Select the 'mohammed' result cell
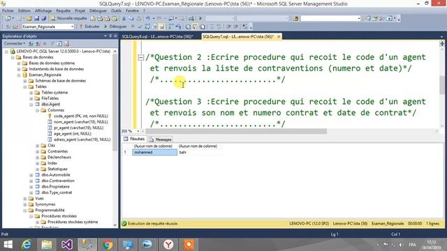Image resolution: width=447 pixels, height=251 pixels. [x=155, y=153]
